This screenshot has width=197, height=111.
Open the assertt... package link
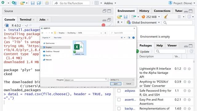tap(130, 100)
